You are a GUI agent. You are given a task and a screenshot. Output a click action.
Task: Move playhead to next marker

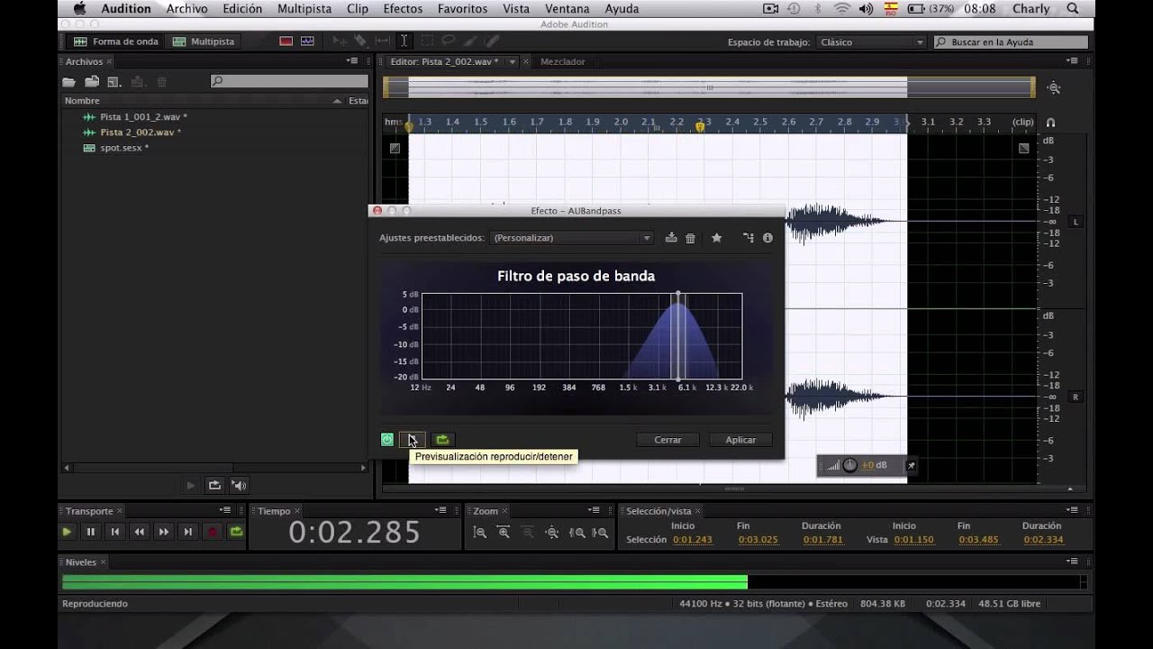click(x=188, y=532)
